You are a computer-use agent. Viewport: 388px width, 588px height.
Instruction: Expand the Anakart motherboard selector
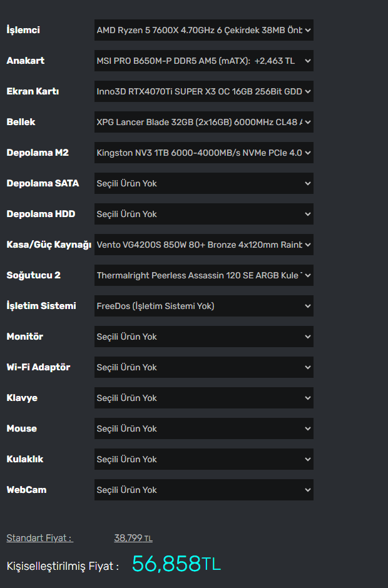tap(203, 61)
